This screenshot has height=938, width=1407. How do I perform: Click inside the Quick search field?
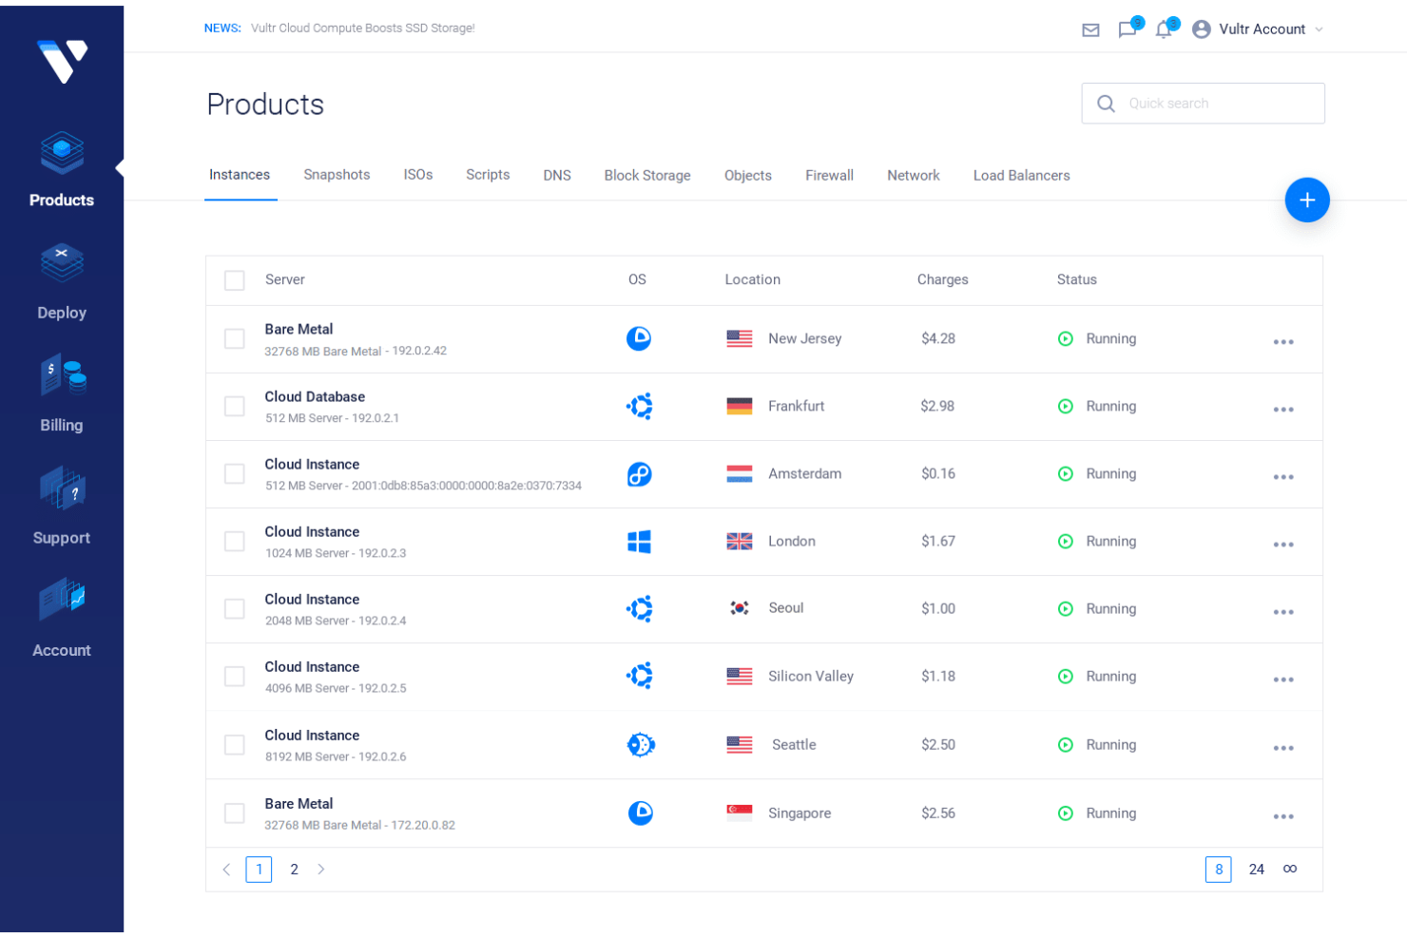1217,104
